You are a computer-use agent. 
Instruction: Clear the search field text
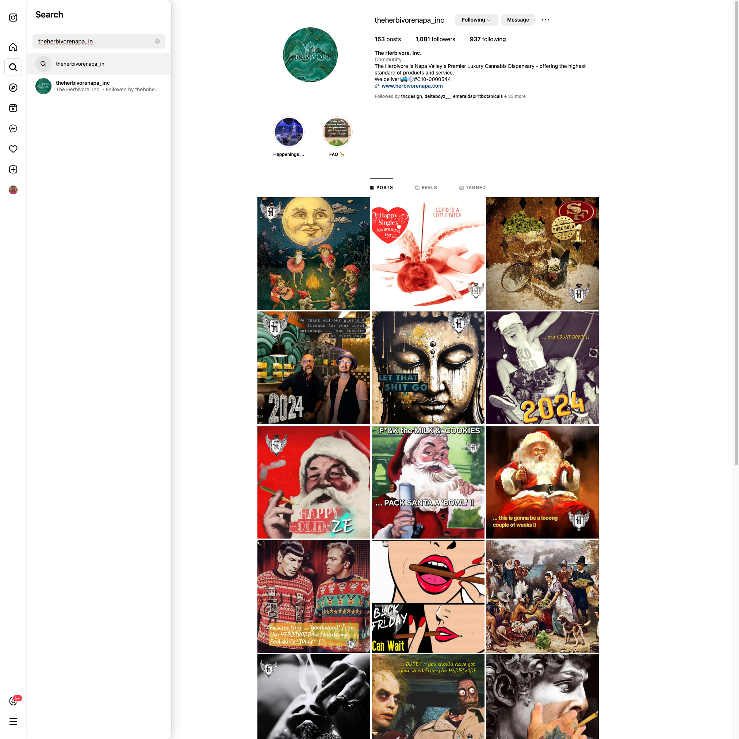point(157,41)
